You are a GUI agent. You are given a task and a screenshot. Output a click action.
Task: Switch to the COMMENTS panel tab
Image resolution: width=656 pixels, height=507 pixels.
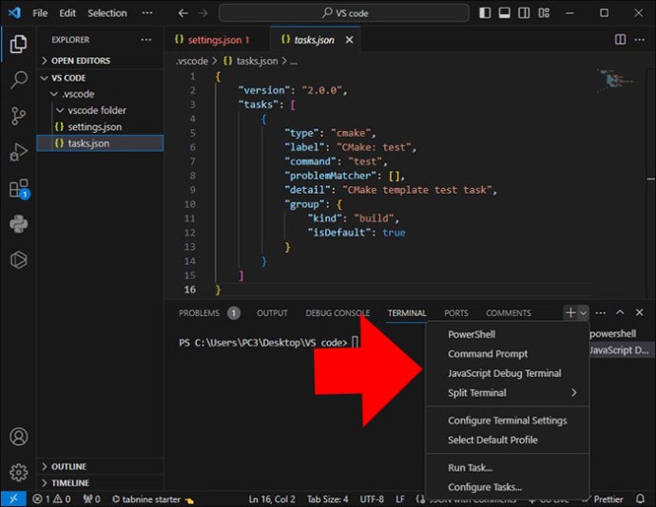(x=509, y=313)
